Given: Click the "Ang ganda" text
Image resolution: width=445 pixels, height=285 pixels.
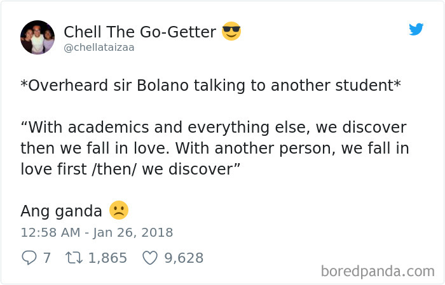Looking at the screenshot, I should [x=61, y=211].
